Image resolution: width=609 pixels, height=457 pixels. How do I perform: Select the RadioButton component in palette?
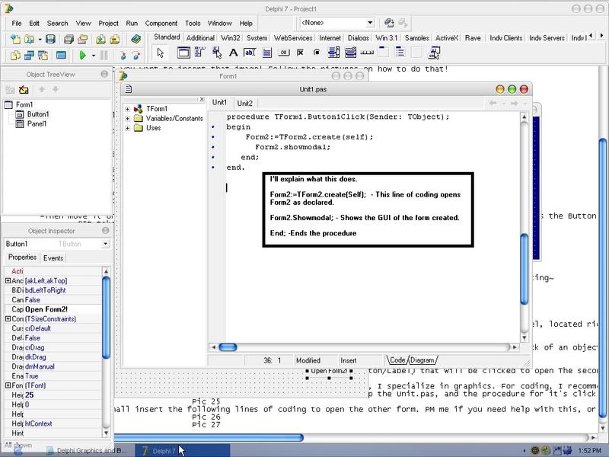click(x=317, y=53)
